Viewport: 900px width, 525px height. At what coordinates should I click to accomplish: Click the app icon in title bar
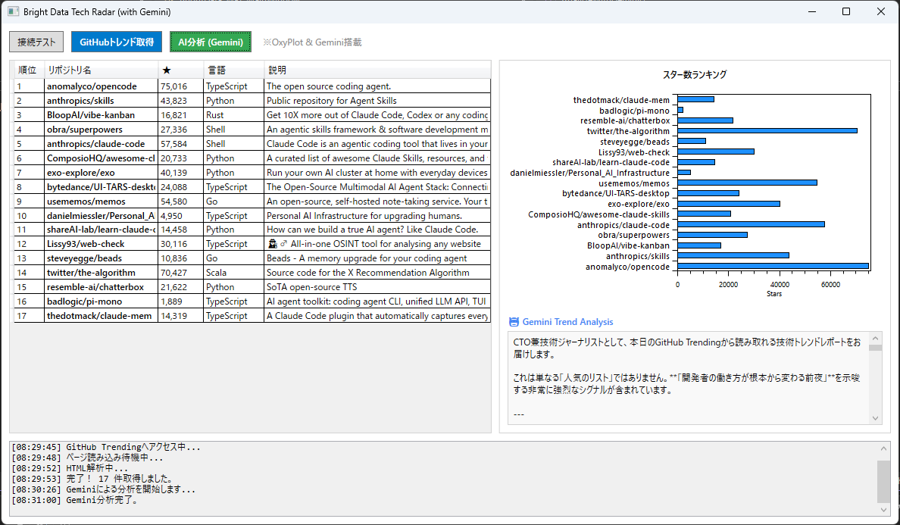[13, 11]
